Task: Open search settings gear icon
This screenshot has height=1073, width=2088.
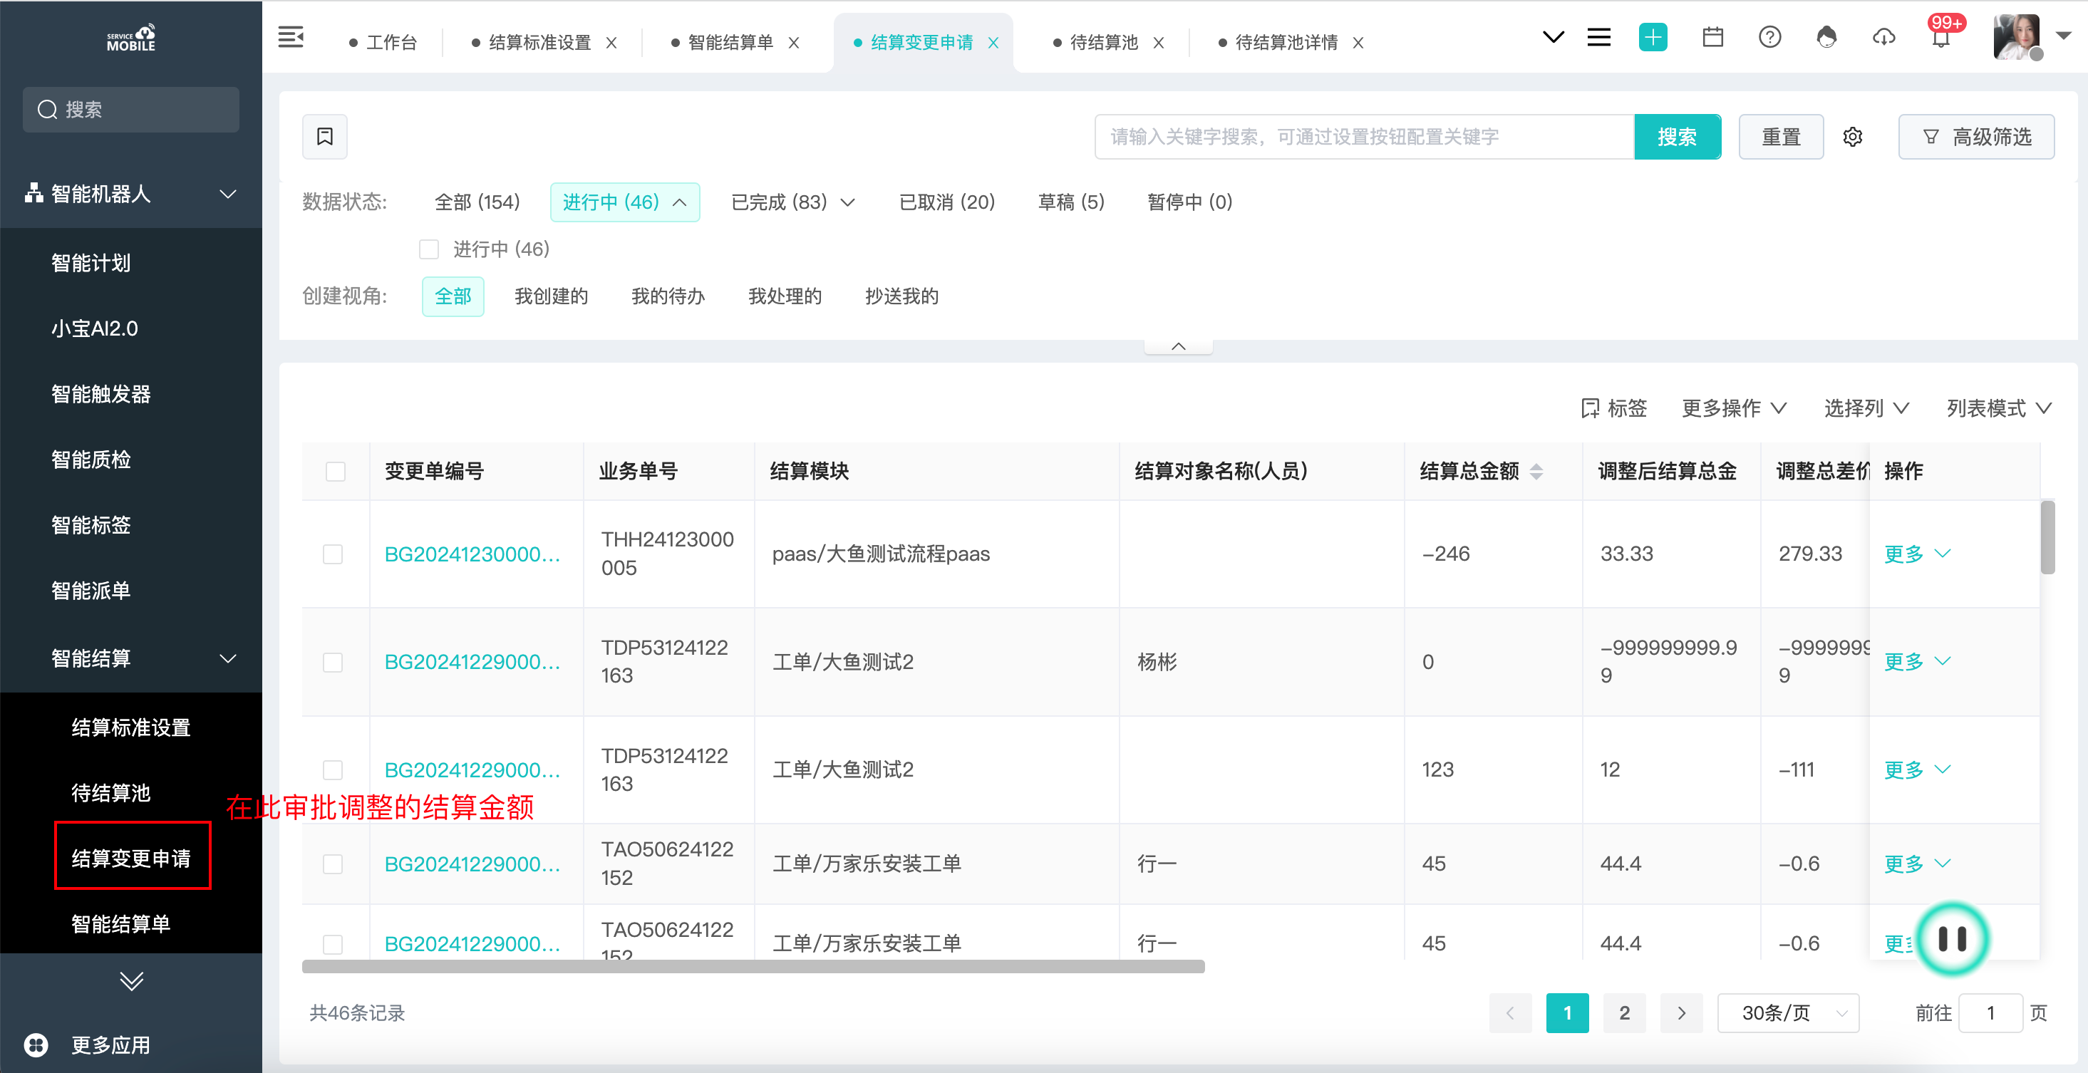Action: (1852, 136)
